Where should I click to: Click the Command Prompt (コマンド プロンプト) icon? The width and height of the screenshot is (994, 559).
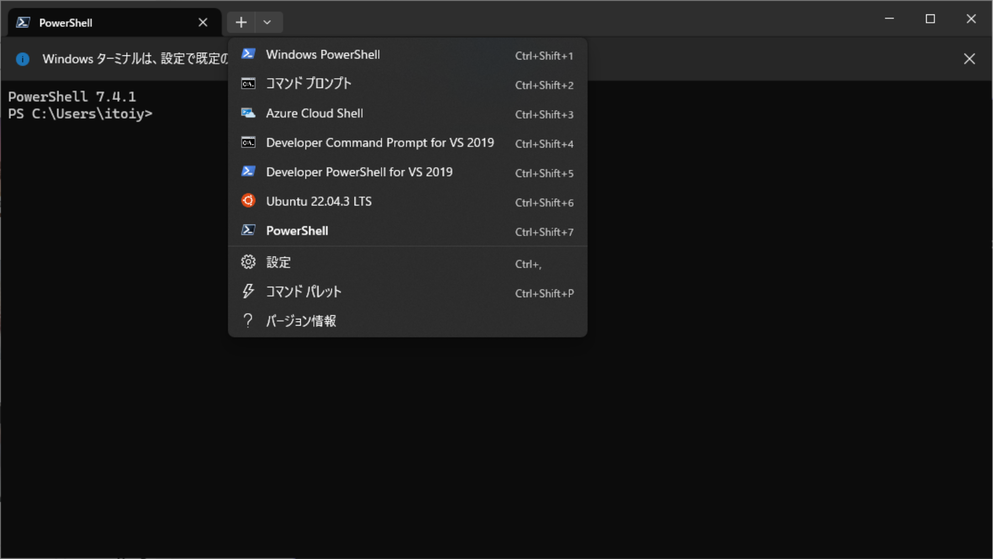248,83
